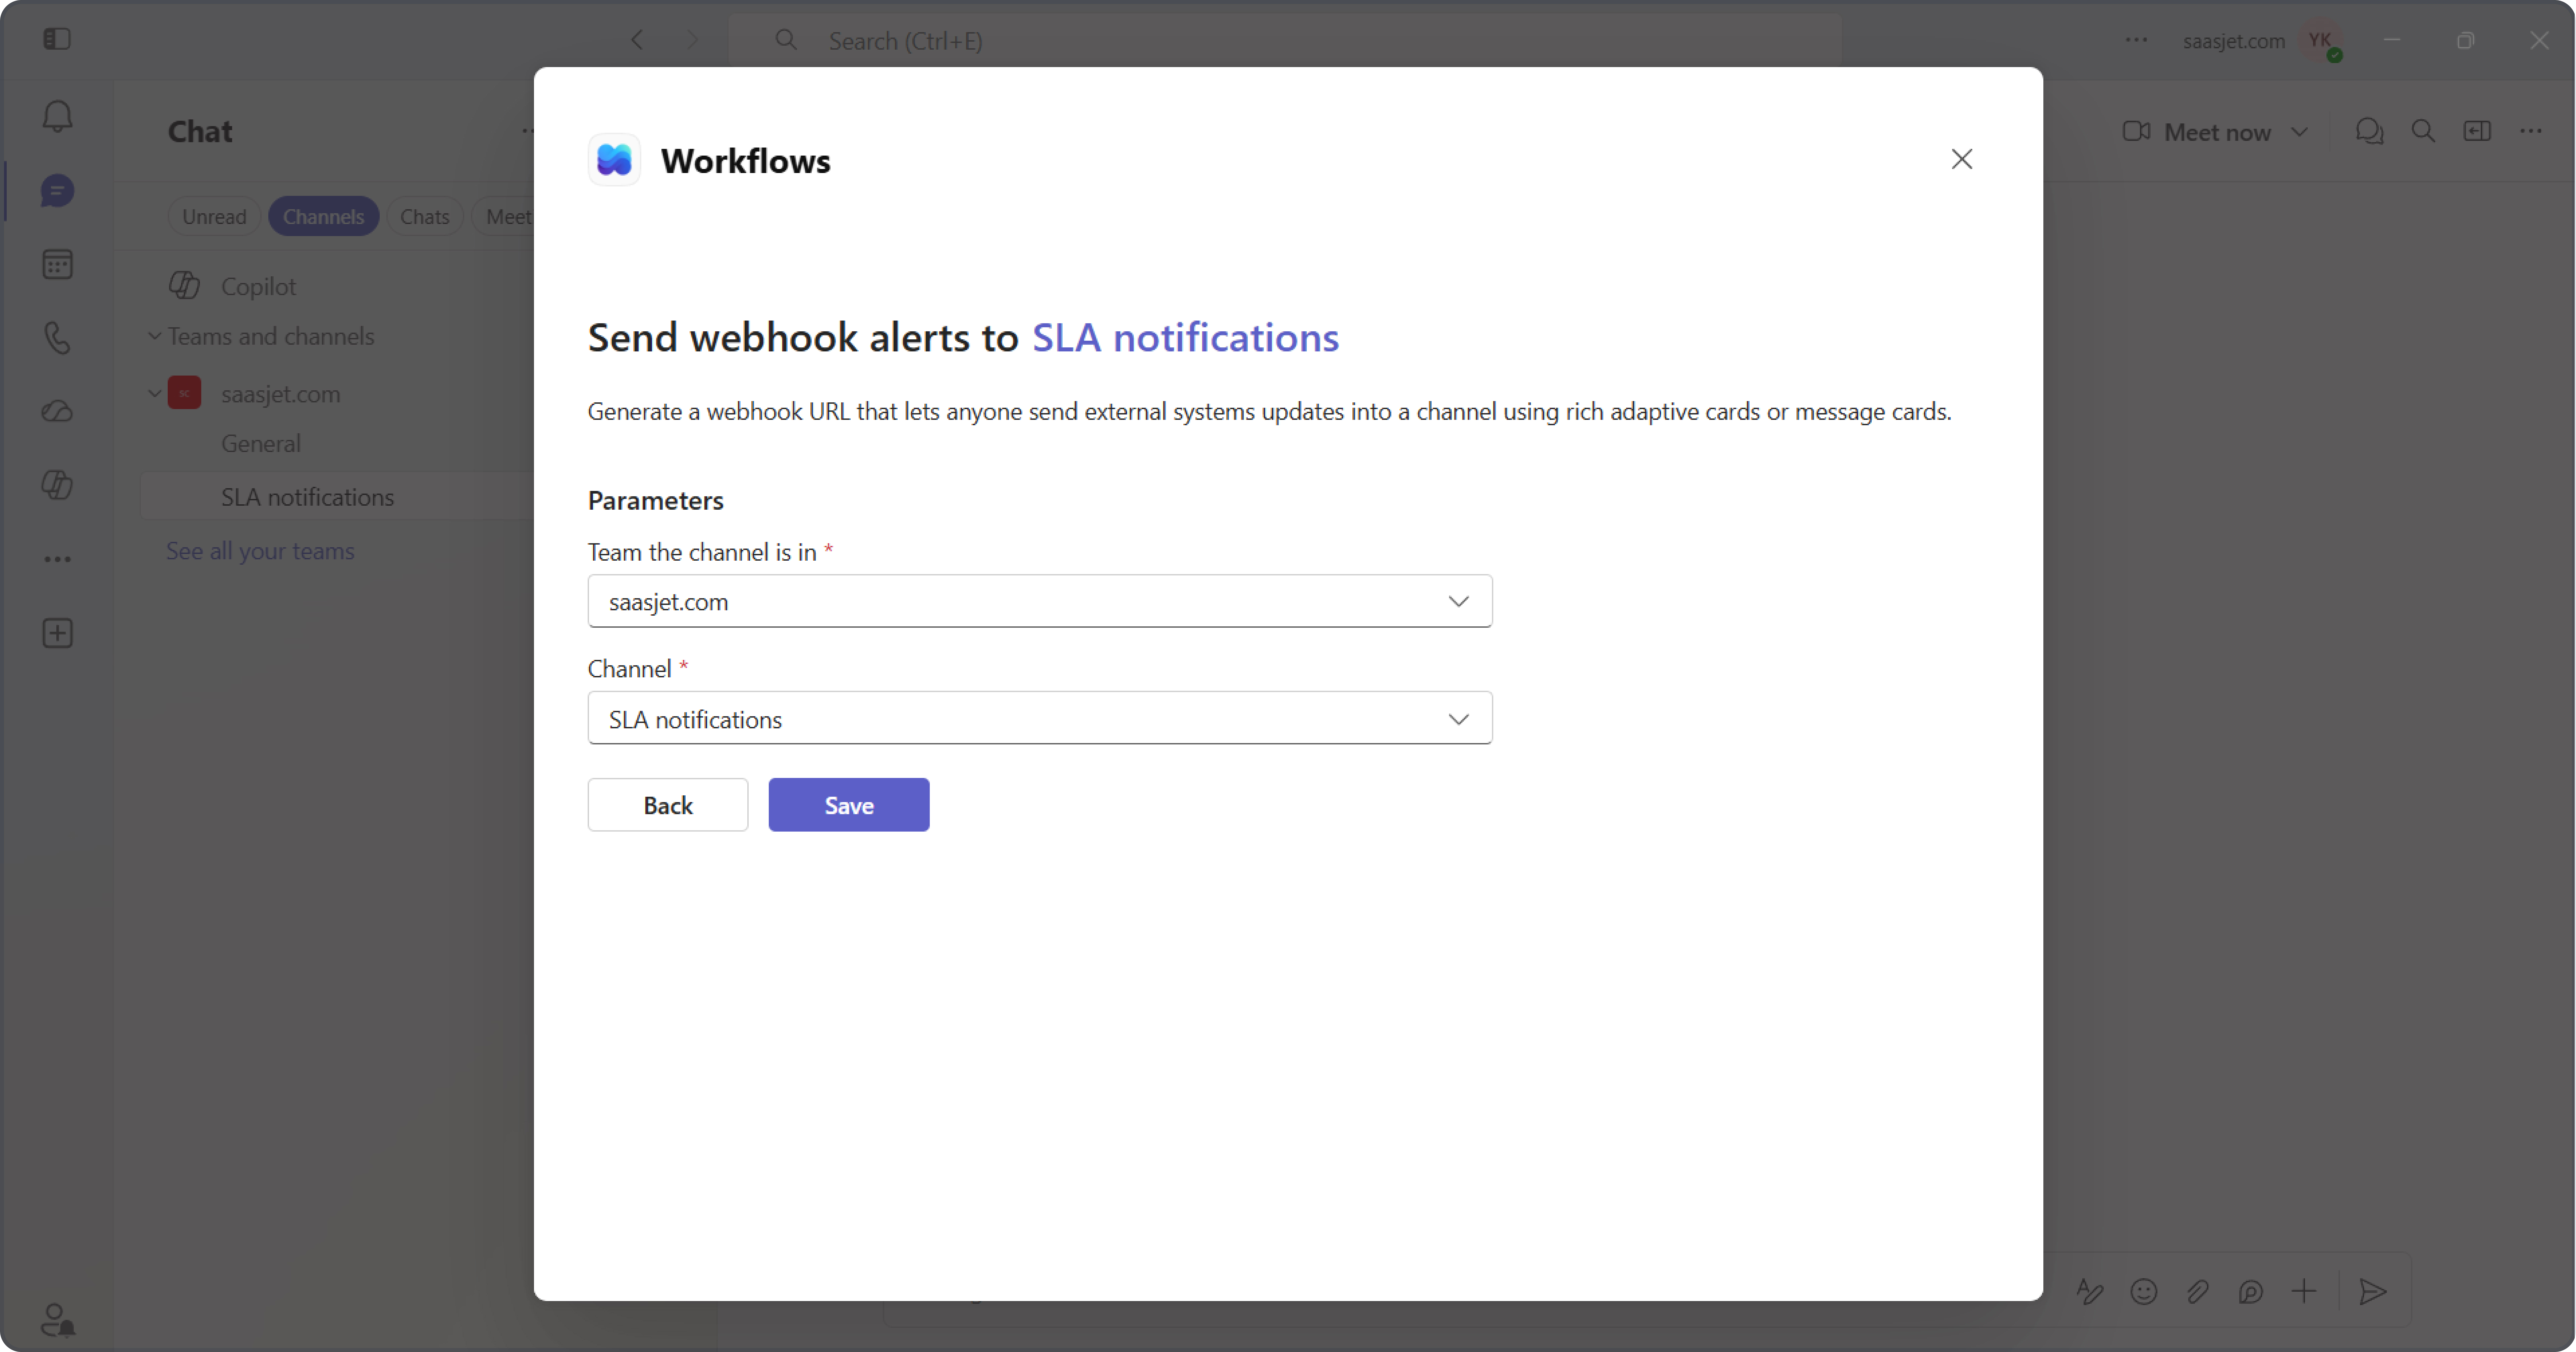2576x1352 pixels.
Task: Click the saasjet.com team avatar
Action: tap(184, 393)
